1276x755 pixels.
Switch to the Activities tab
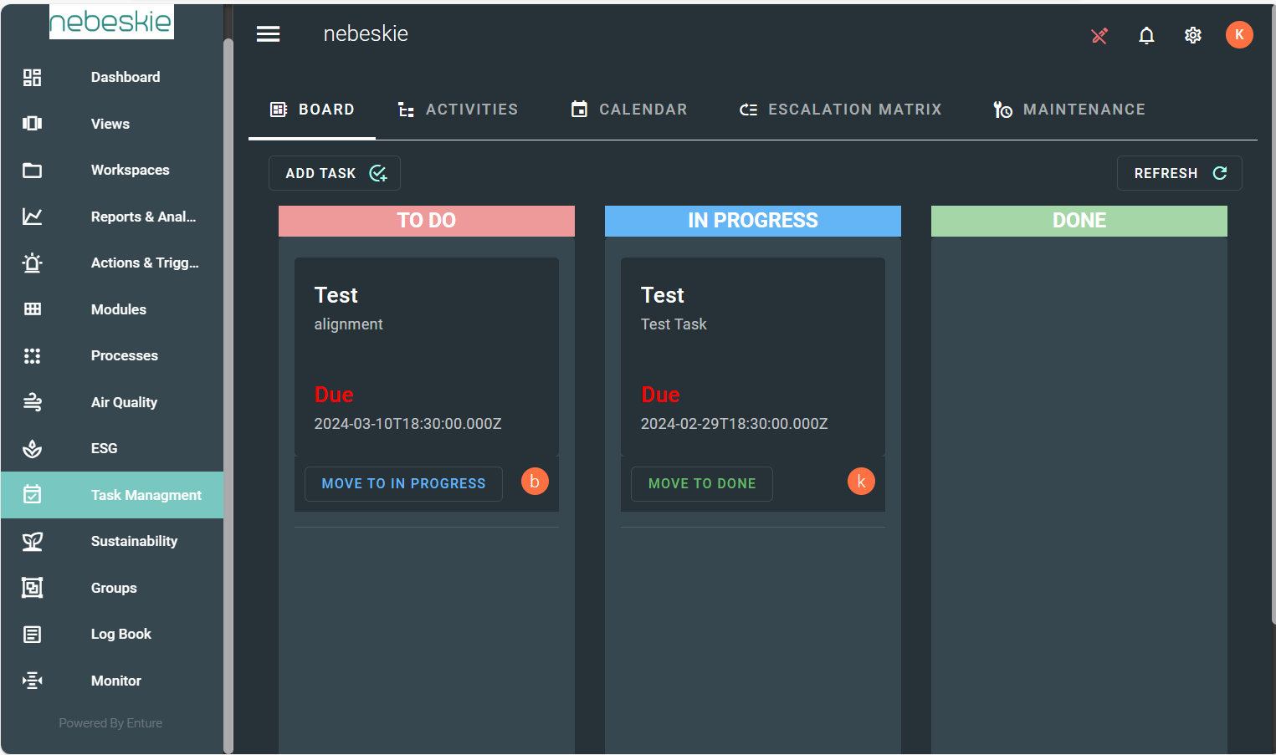click(458, 110)
